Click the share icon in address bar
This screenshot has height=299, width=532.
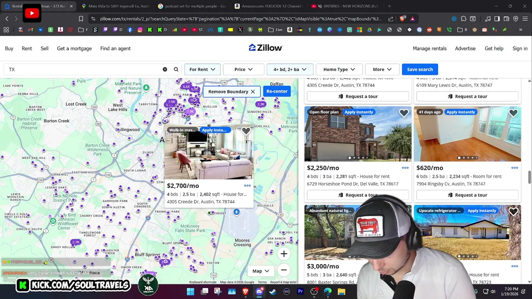tap(391, 19)
